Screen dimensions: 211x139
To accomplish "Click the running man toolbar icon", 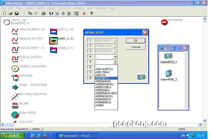I will point(84,13).
